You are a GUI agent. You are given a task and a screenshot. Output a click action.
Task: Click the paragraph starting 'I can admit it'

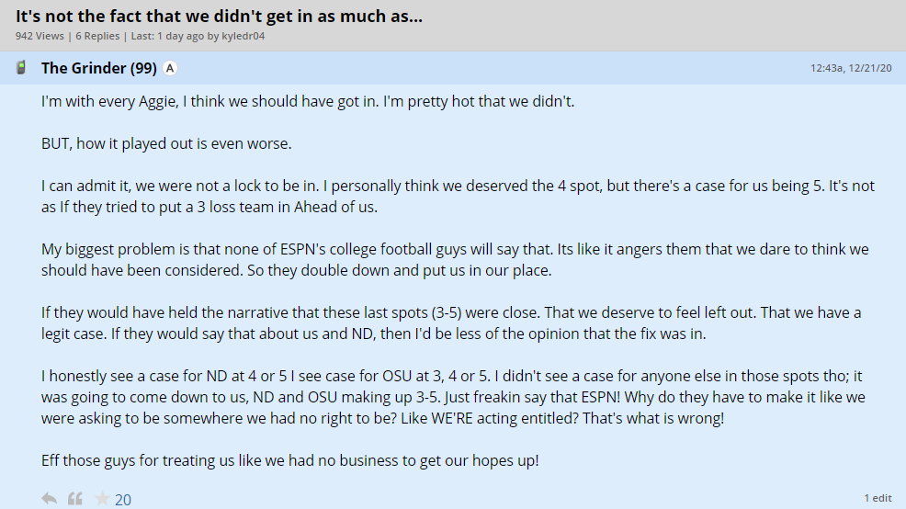458,196
